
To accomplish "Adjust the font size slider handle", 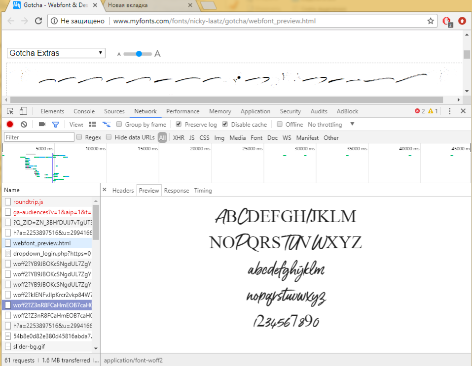I will [x=139, y=54].
